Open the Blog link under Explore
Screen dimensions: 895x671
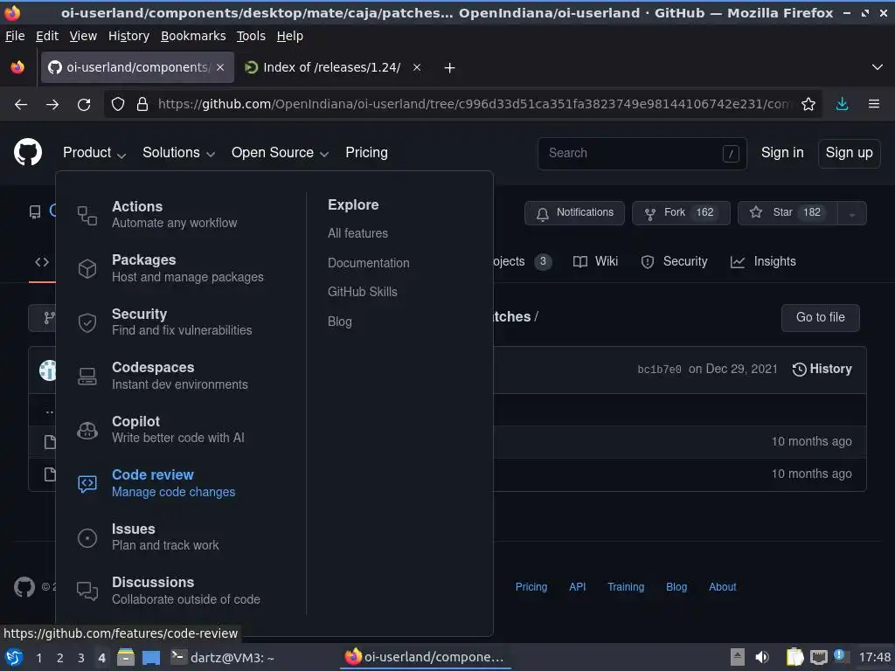(x=340, y=322)
